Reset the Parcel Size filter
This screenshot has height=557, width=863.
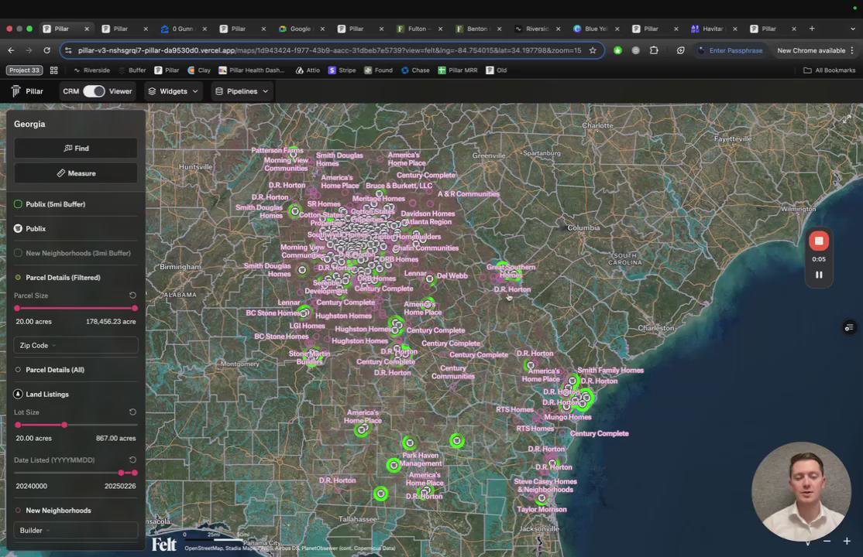[132, 296]
